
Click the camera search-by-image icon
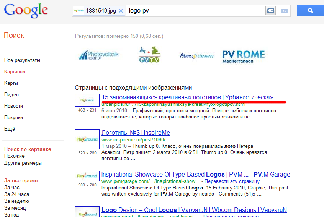pos(284,11)
